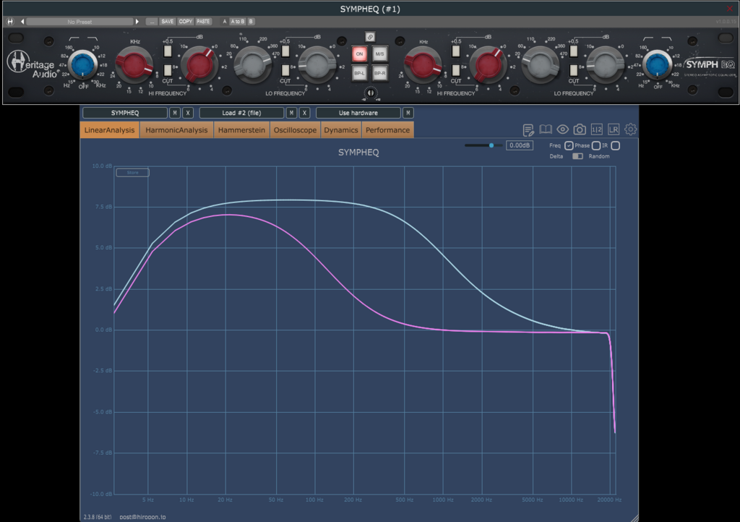Toggle the left LO frequency CUT switch

(x=285, y=70)
